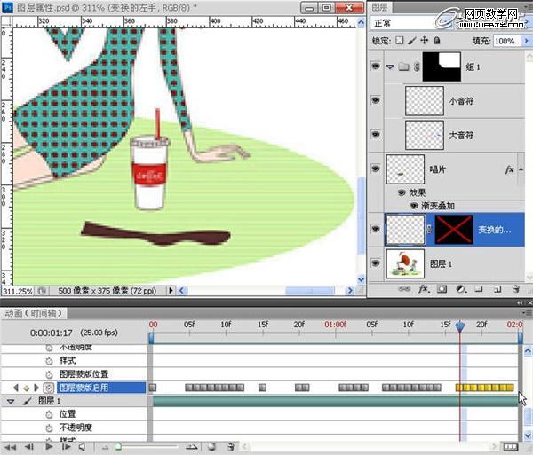This screenshot has width=533, height=455.
Task: Select the 小音符 layer thumbnail
Action: pos(424,101)
